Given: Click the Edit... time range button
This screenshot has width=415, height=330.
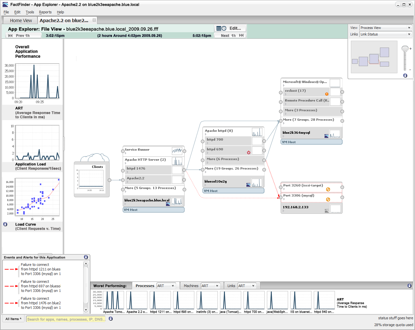Looking at the screenshot, I should 230,28.
